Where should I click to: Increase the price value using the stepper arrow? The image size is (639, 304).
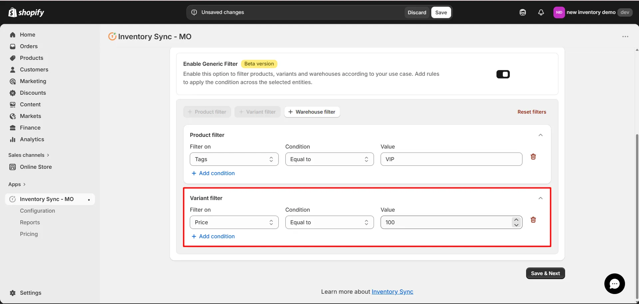516,220
